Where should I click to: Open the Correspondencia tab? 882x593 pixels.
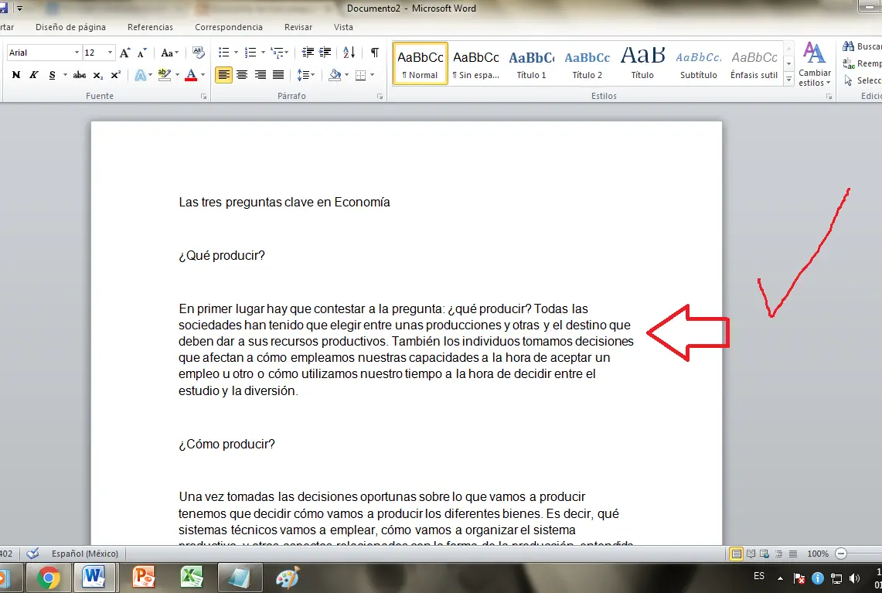point(228,27)
